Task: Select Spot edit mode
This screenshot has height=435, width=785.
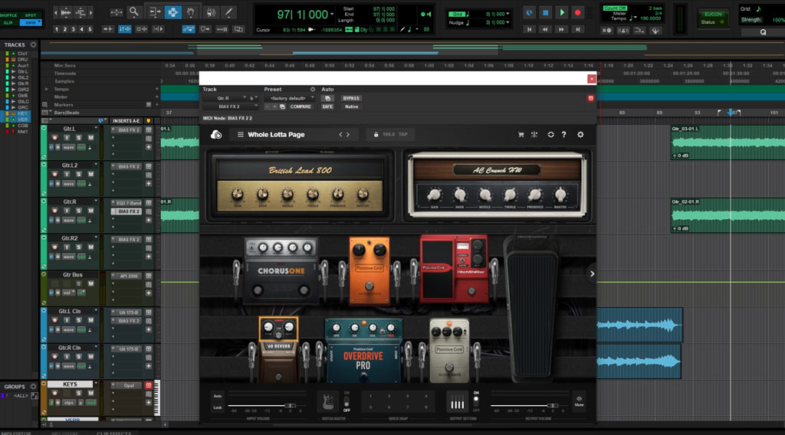Action: coord(31,15)
